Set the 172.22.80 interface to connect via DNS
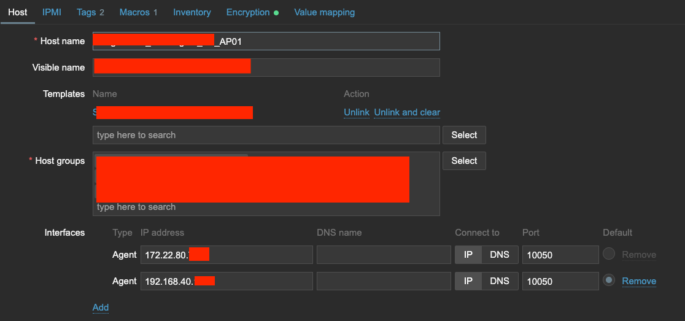Viewport: 685px width, 321px height. (499, 255)
